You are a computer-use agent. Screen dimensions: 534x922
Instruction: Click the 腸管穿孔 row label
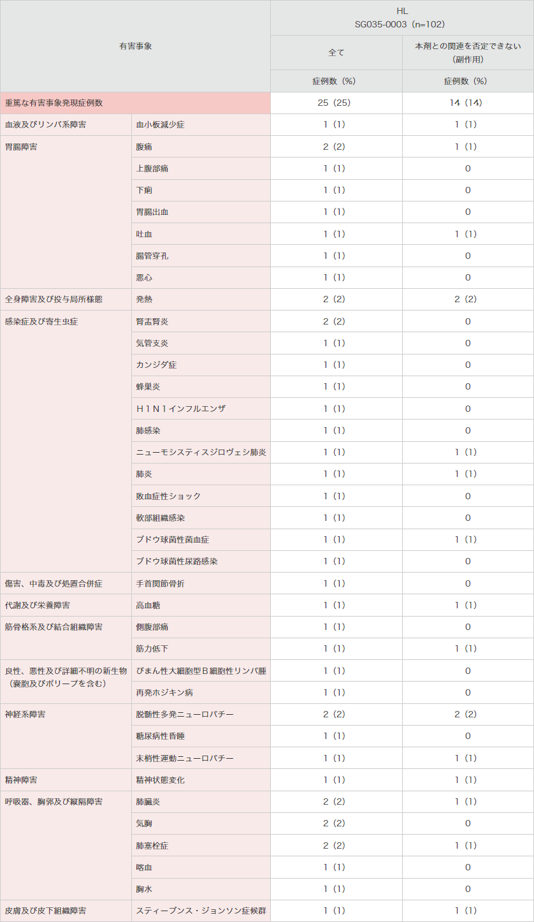[x=201, y=256]
